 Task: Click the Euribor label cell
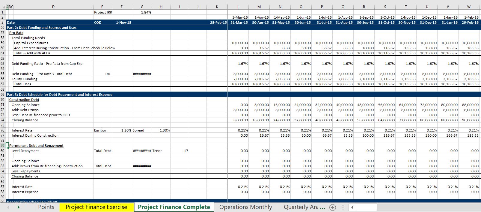[x=100, y=130]
